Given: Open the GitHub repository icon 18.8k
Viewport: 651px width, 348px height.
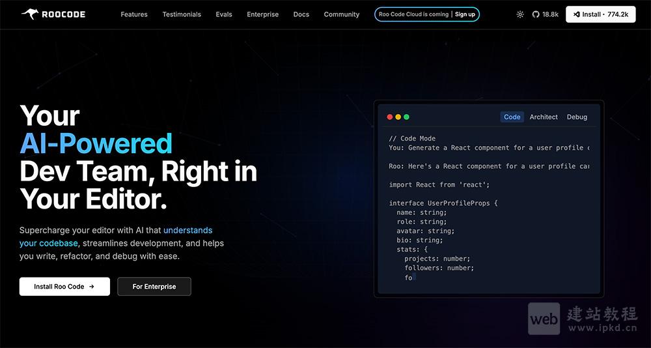Looking at the screenshot, I should pos(545,14).
